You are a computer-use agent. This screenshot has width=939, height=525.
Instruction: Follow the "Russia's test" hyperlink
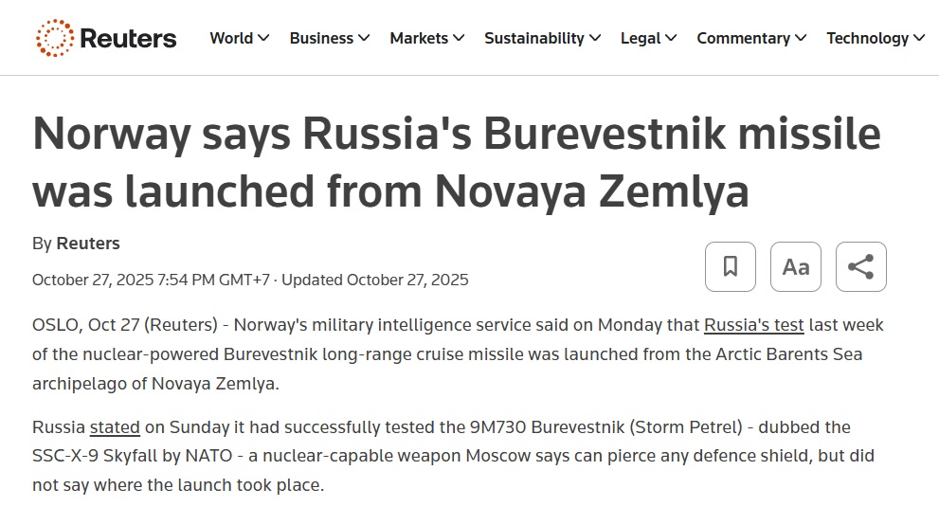(x=753, y=325)
